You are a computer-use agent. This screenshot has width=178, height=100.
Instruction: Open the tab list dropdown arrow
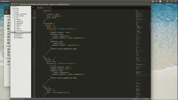(150, 8)
